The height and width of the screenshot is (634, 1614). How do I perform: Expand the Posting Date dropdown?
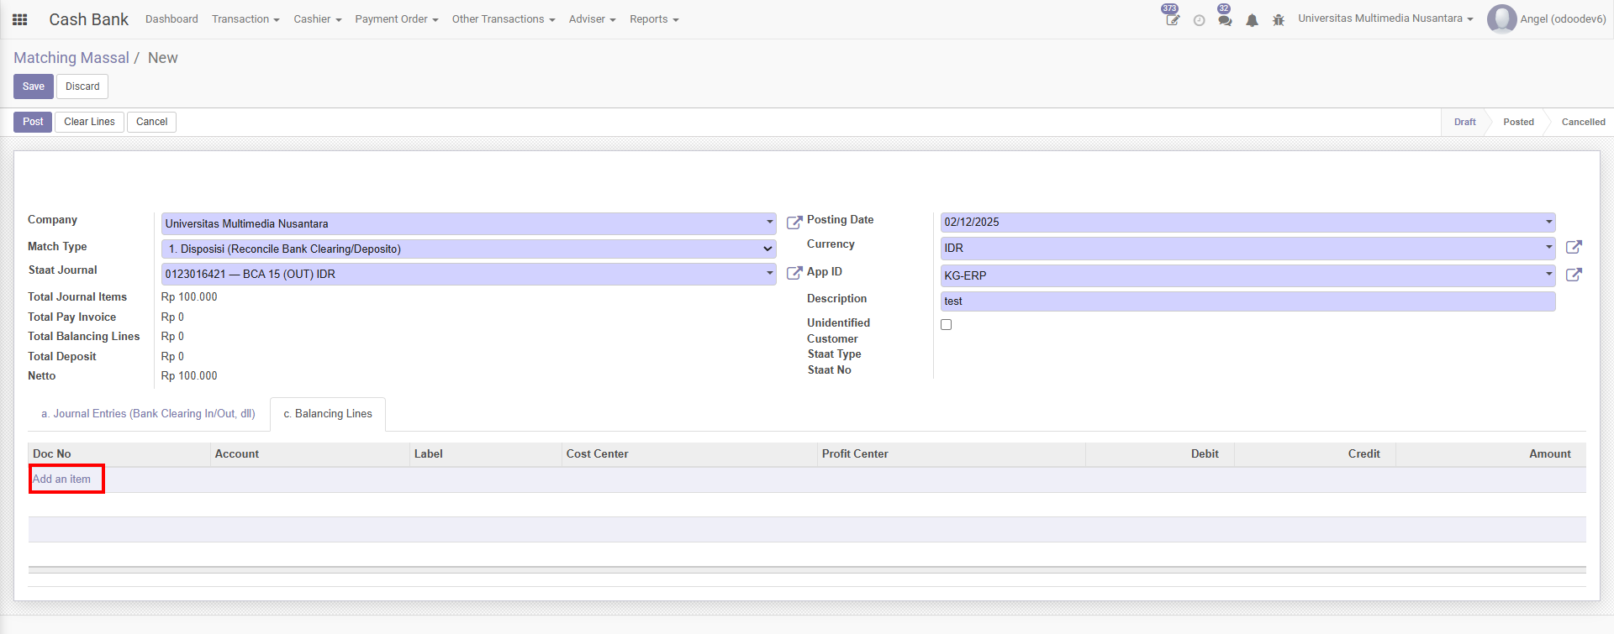click(x=1548, y=223)
